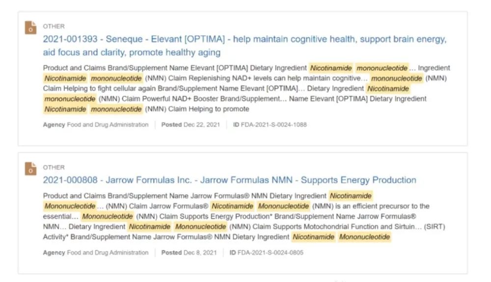Click the Posted Dec 8, 2021 date
This screenshot has width=491, height=282.
189,253
